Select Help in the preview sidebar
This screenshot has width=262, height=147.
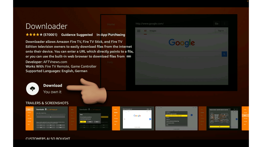(x=110, y=62)
